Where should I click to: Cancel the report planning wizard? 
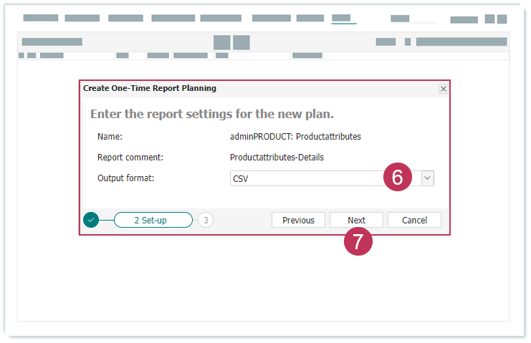[x=414, y=221]
